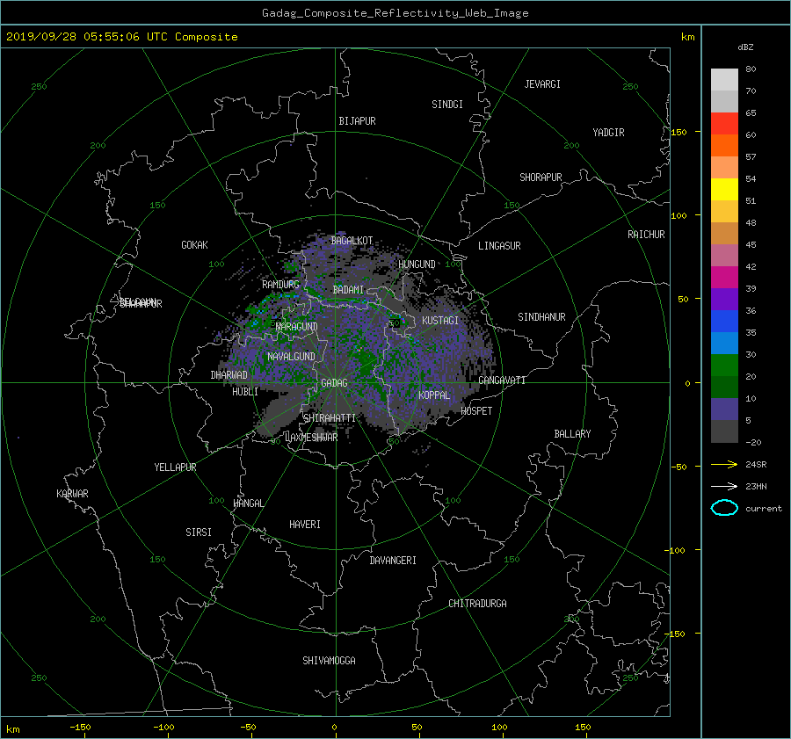
Task: Select the light gray 70-80 dBZ swatch
Action: coord(724,80)
